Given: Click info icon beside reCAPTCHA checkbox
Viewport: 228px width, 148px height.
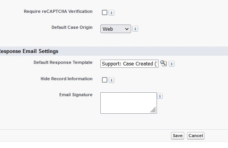Looking at the screenshot, I should coord(111,13).
